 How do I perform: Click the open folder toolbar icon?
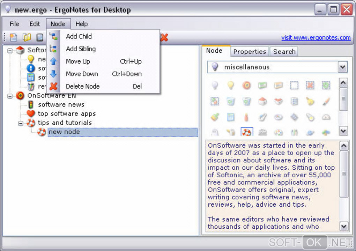pos(27,37)
